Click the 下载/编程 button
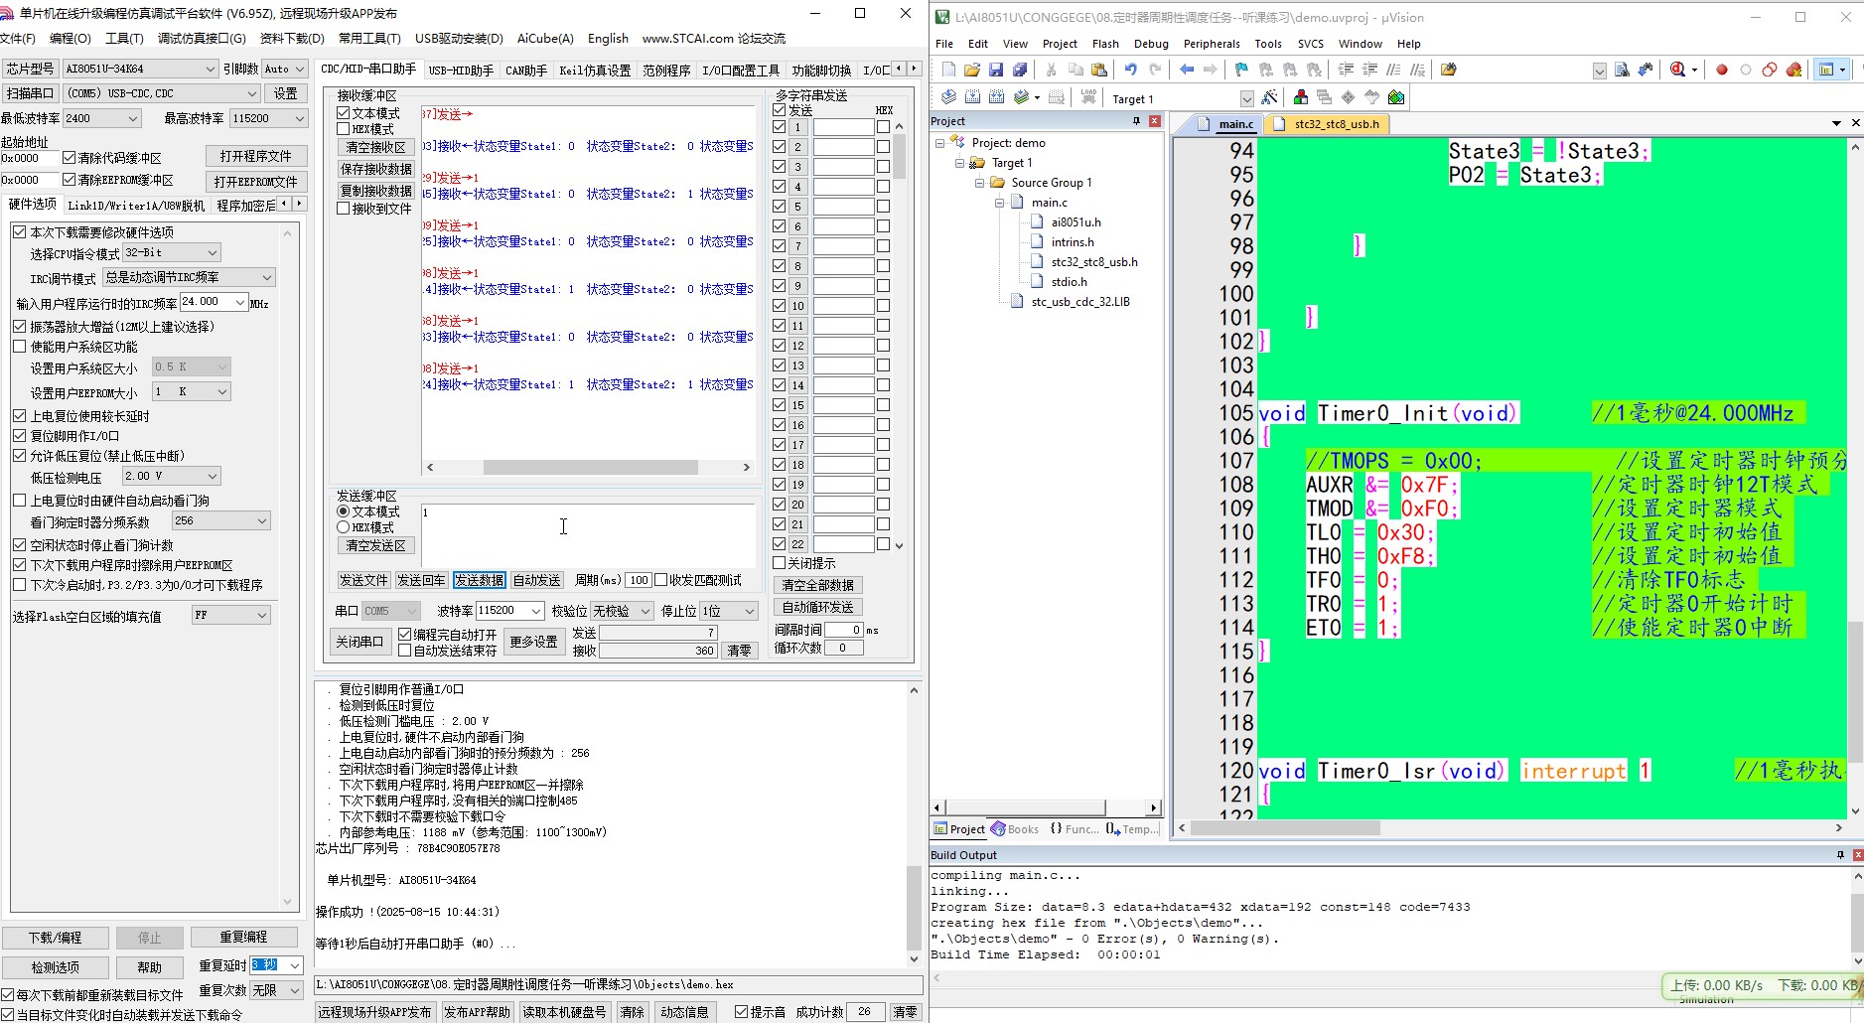 point(55,938)
